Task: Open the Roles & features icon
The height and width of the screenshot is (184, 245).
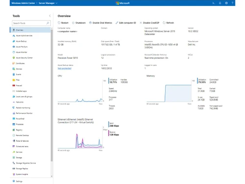Action: 14,141
